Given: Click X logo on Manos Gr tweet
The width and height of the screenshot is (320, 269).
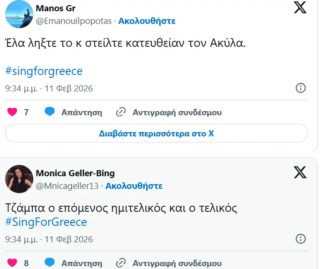Looking at the screenshot, I should point(300,7).
